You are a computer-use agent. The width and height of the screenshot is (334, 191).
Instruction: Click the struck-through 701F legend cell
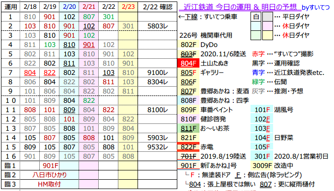click(x=188, y=156)
